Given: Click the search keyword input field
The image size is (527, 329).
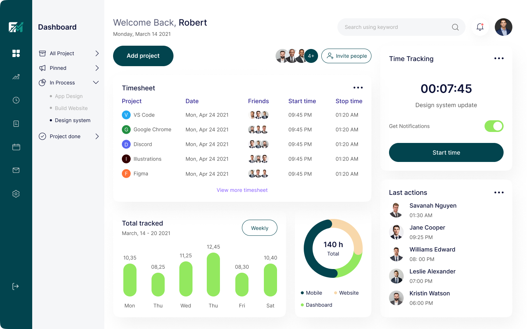Looking at the screenshot, I should tap(395, 27).
